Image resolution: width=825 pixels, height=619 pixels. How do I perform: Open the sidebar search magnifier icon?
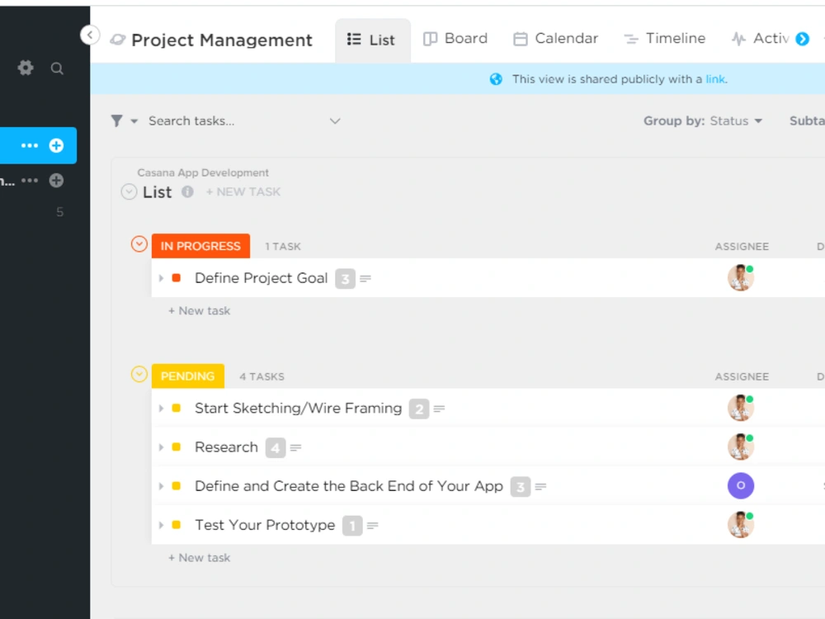pos(57,68)
